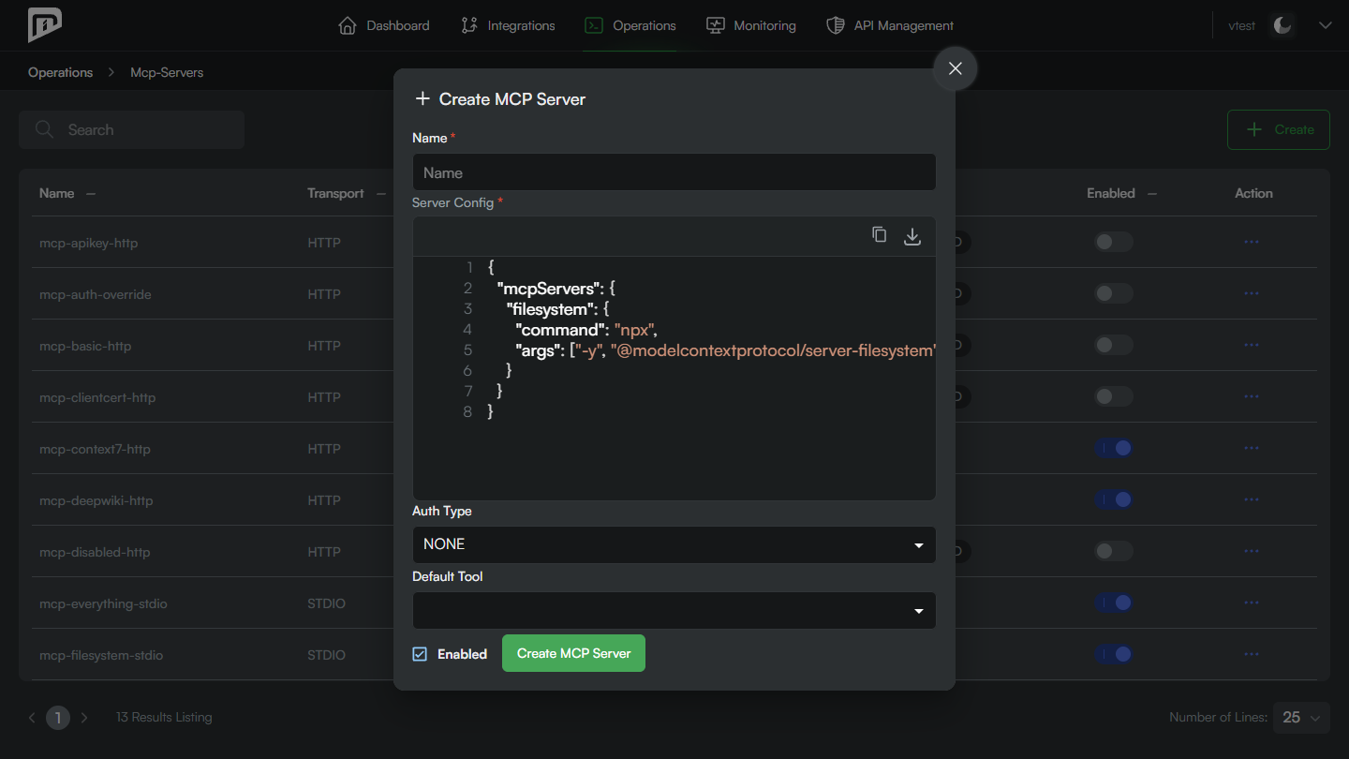Click the Integrations branch icon

coord(469,25)
